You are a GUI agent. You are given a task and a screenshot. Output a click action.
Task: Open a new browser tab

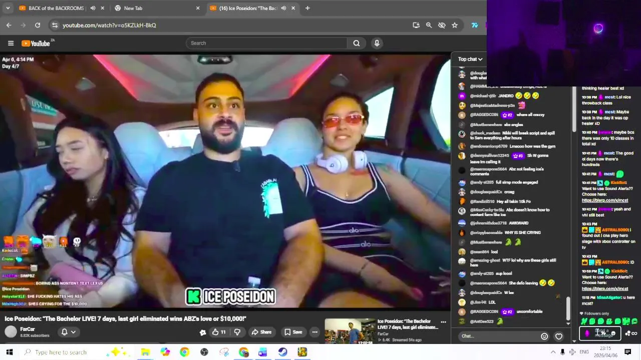tap(307, 8)
